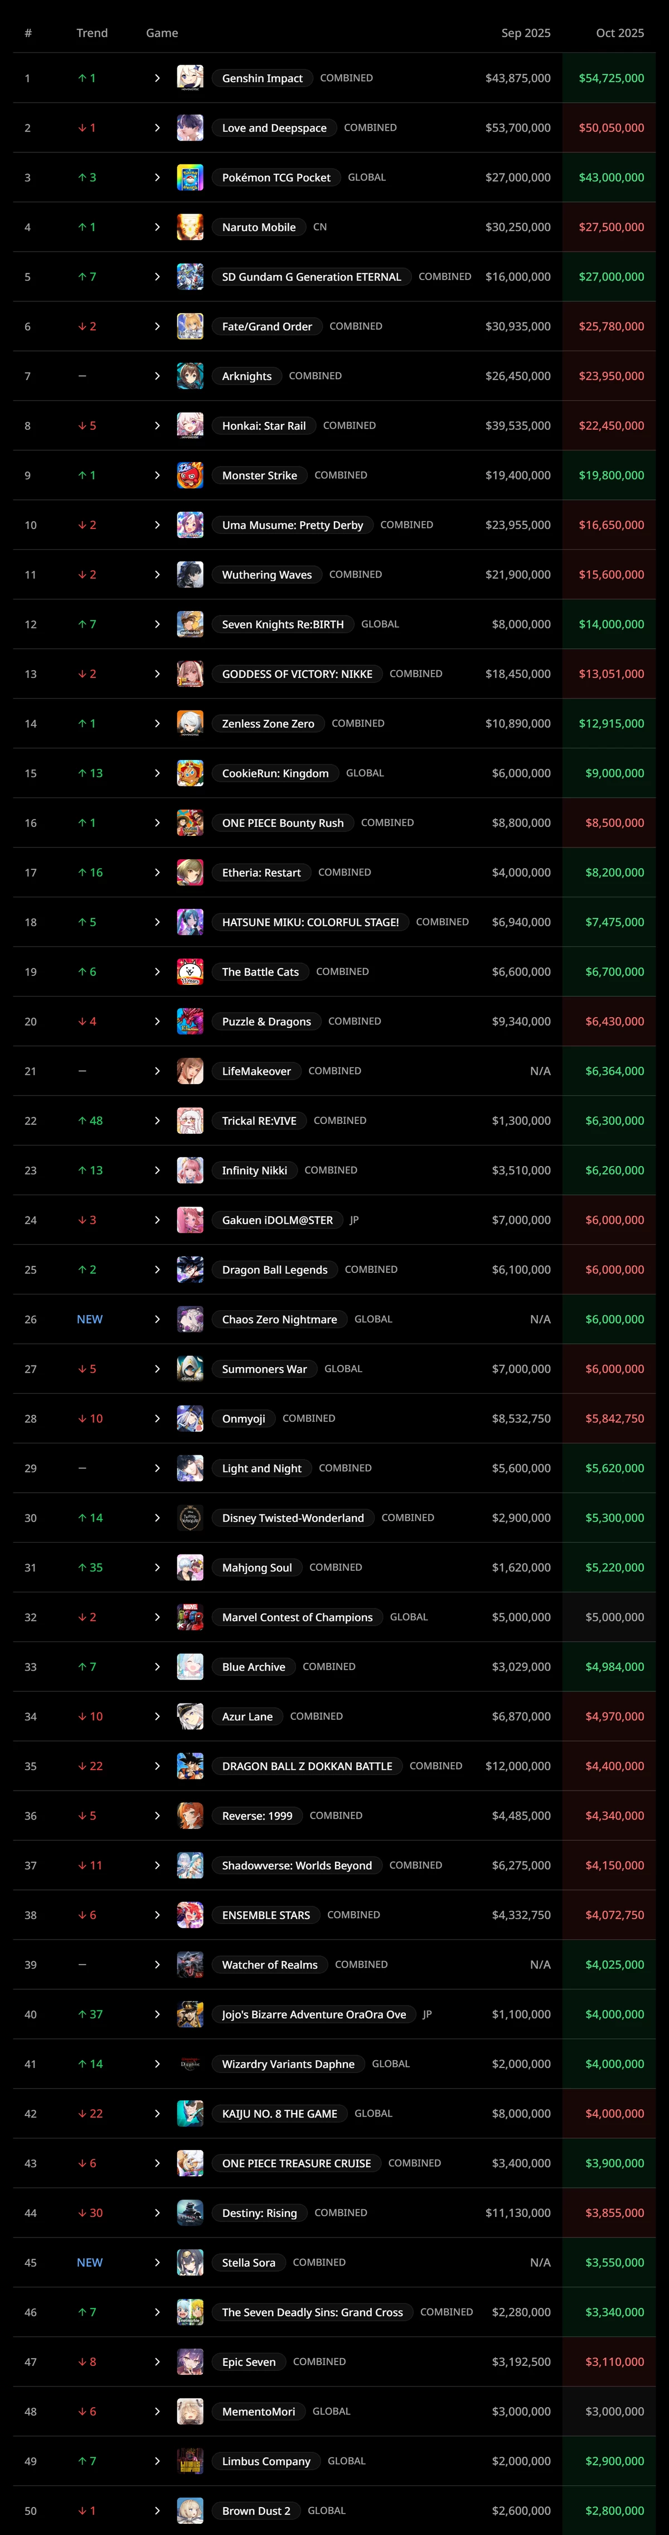
Task: Click Genshin Impact's highlighted $54,725,000 revenue cell
Action: (611, 78)
